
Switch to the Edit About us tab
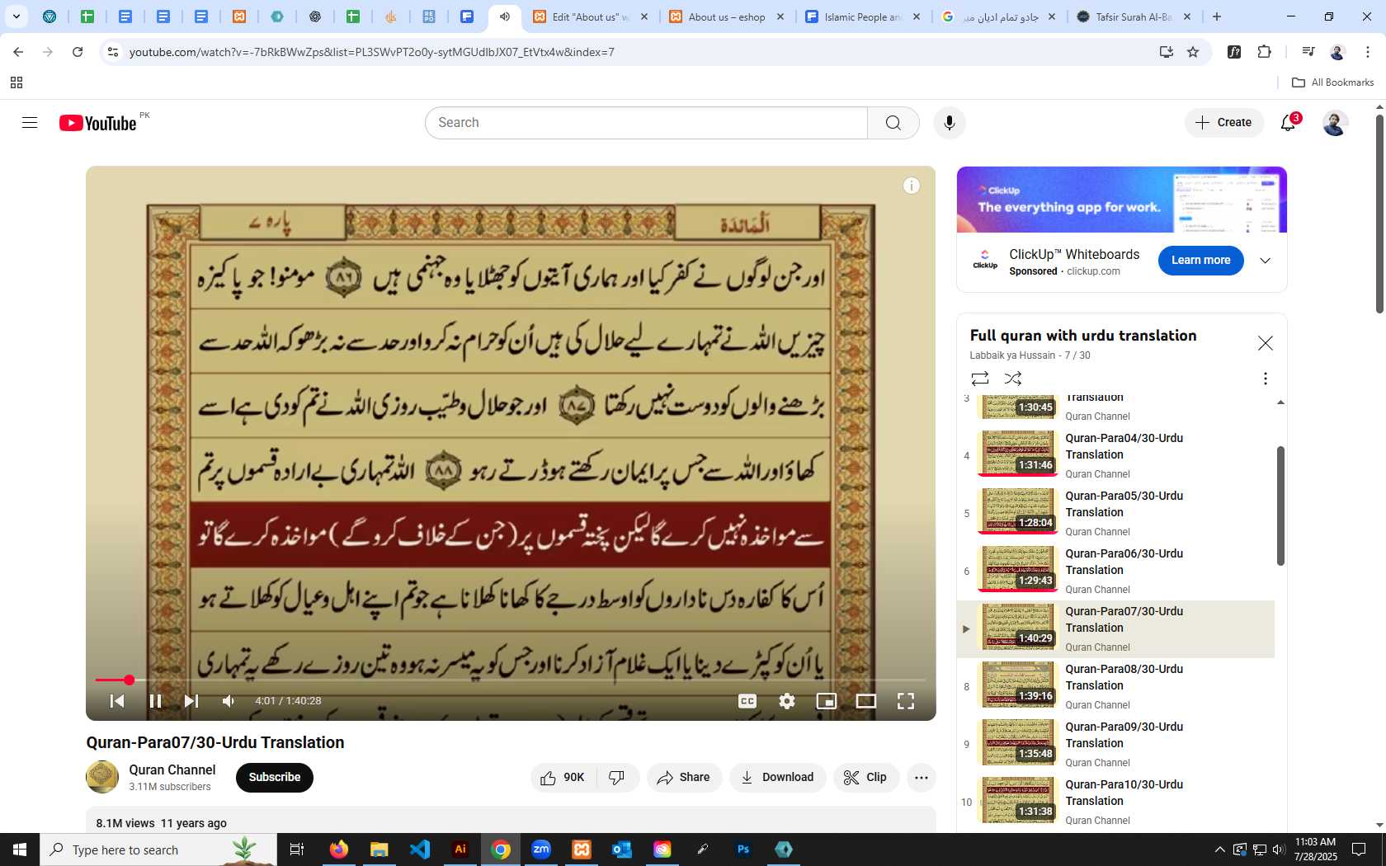[x=590, y=16]
